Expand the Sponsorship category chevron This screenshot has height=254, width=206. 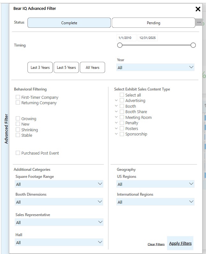(x=116, y=134)
